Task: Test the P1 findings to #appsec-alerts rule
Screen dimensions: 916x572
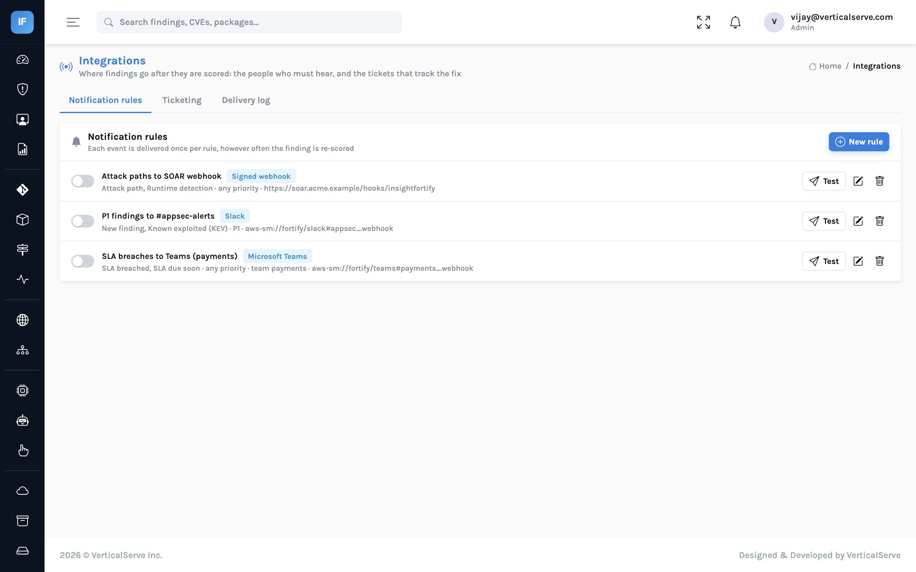Action: pos(824,221)
